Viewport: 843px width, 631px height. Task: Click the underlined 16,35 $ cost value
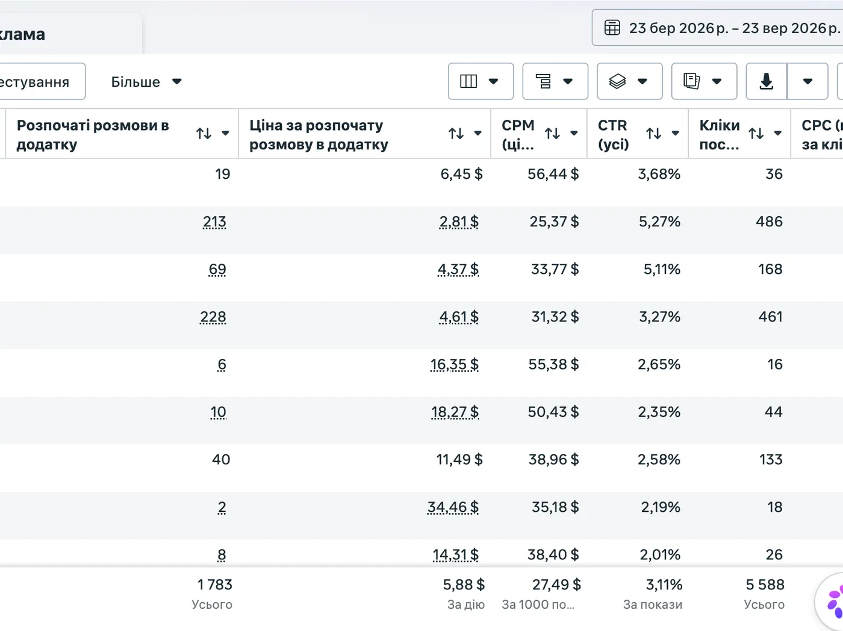coord(455,364)
